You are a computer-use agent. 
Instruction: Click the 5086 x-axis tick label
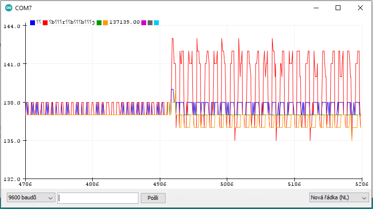(227, 184)
